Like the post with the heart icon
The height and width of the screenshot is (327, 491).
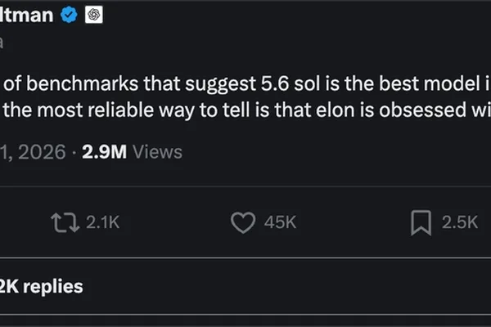pyautogui.click(x=243, y=222)
